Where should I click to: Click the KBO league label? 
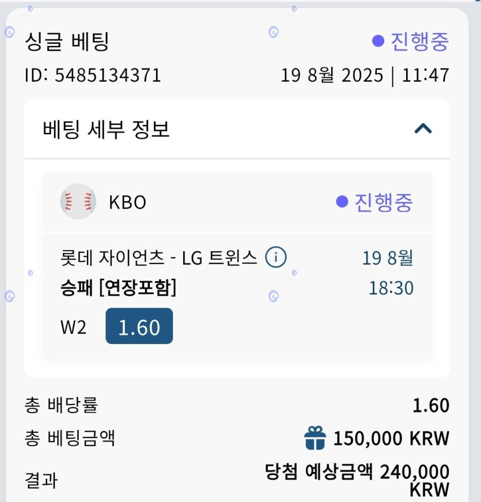pyautogui.click(x=127, y=202)
